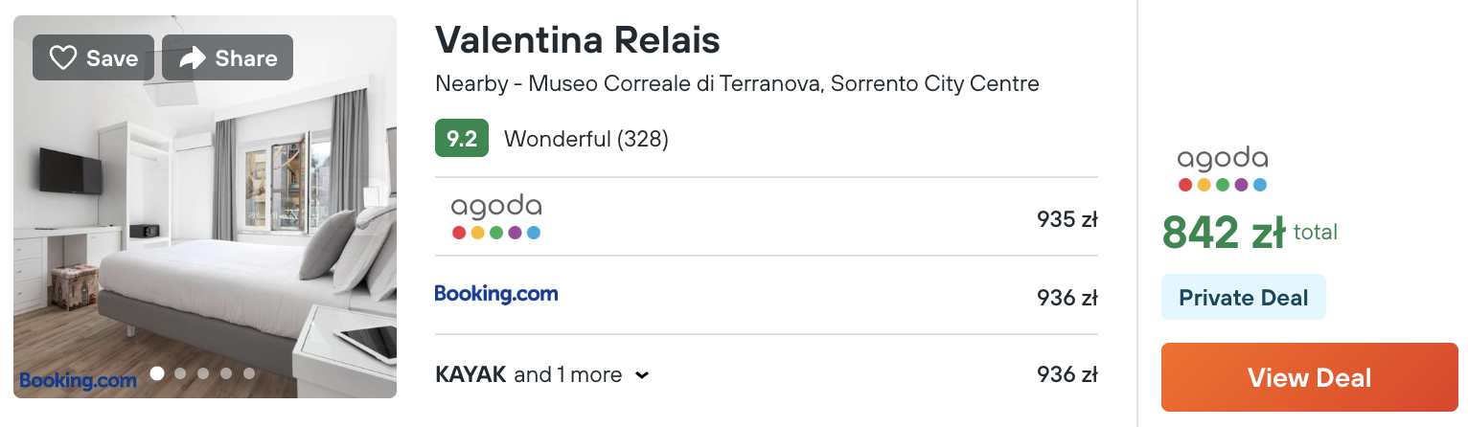Select the third photo carousel dot
This screenshot has width=1468, height=427.
[203, 373]
